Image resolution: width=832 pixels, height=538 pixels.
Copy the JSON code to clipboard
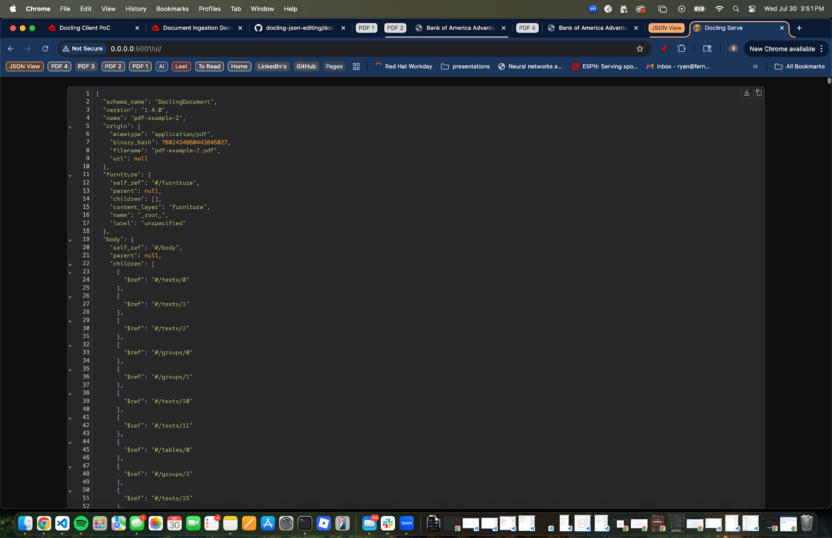click(x=759, y=93)
